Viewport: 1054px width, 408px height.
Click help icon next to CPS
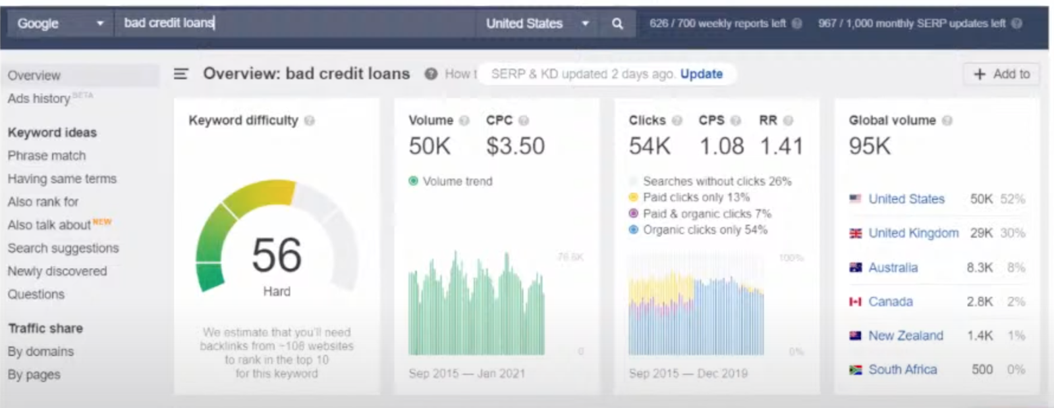click(736, 120)
